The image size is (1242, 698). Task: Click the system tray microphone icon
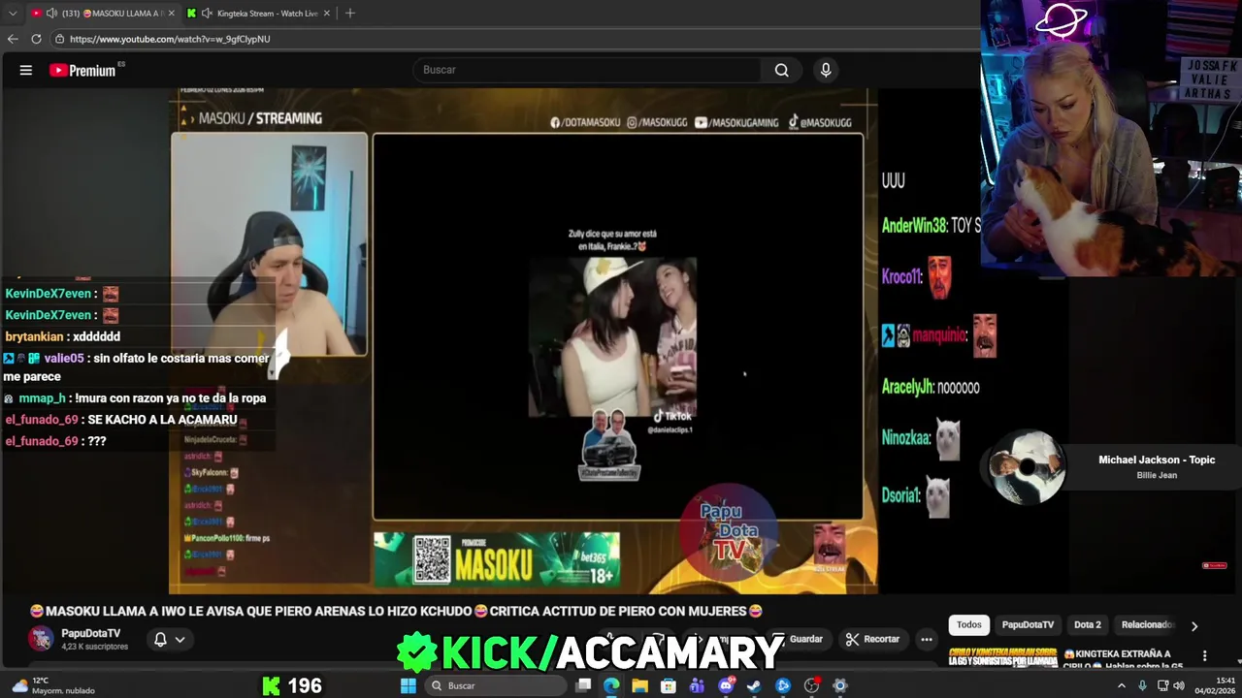coord(1142,685)
